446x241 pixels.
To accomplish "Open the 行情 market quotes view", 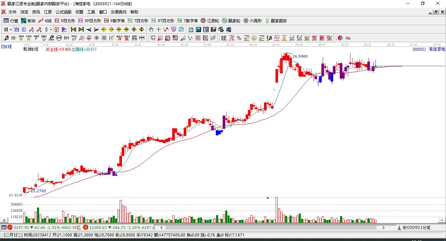I will pyautogui.click(x=11, y=21).
